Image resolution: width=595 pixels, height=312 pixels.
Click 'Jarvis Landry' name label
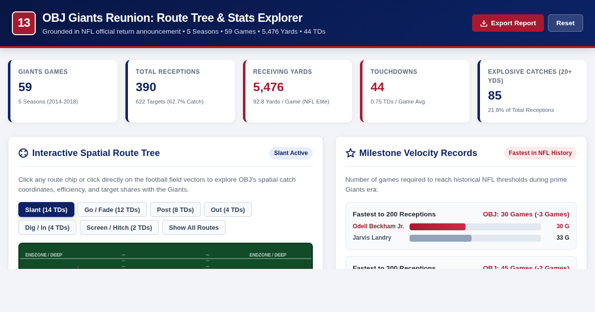point(372,238)
